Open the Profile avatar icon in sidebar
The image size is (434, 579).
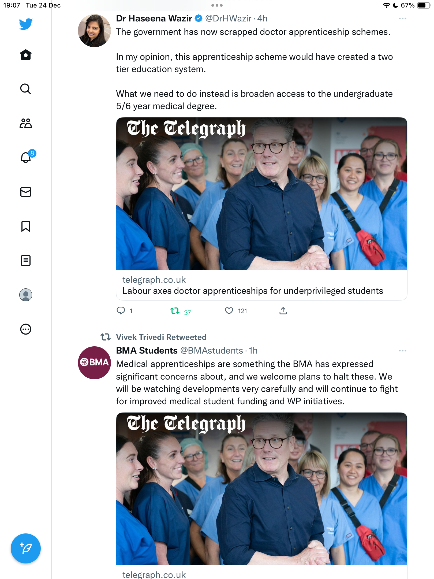pos(26,295)
